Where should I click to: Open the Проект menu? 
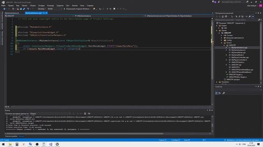(x=25, y=5)
